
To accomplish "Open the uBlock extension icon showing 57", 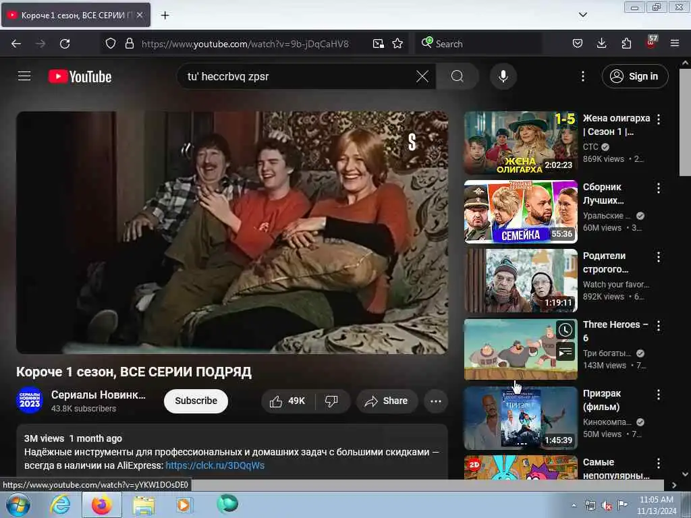I will 651,42.
